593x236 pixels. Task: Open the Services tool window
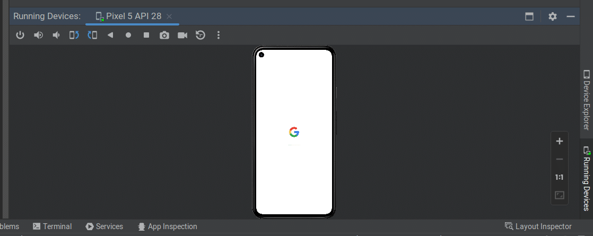[x=104, y=226]
